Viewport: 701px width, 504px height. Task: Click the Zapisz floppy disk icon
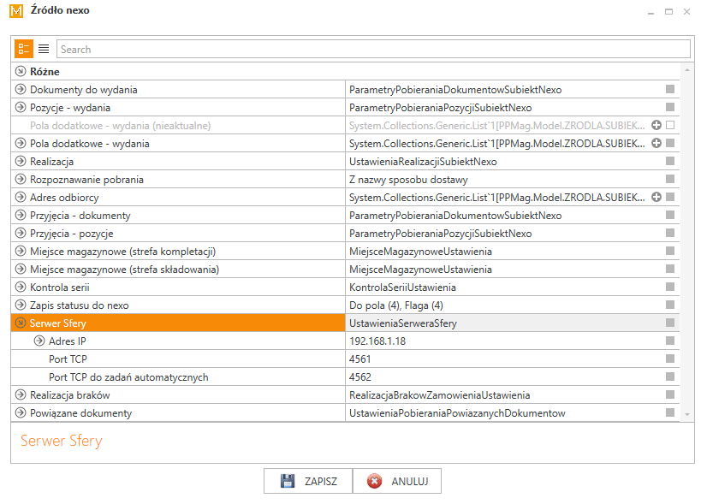tap(287, 481)
